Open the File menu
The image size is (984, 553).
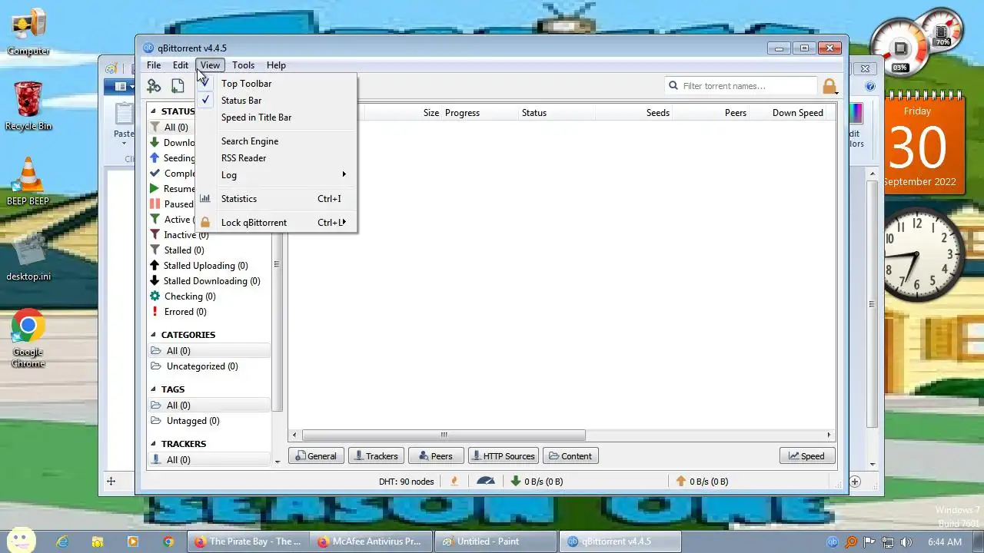154,65
